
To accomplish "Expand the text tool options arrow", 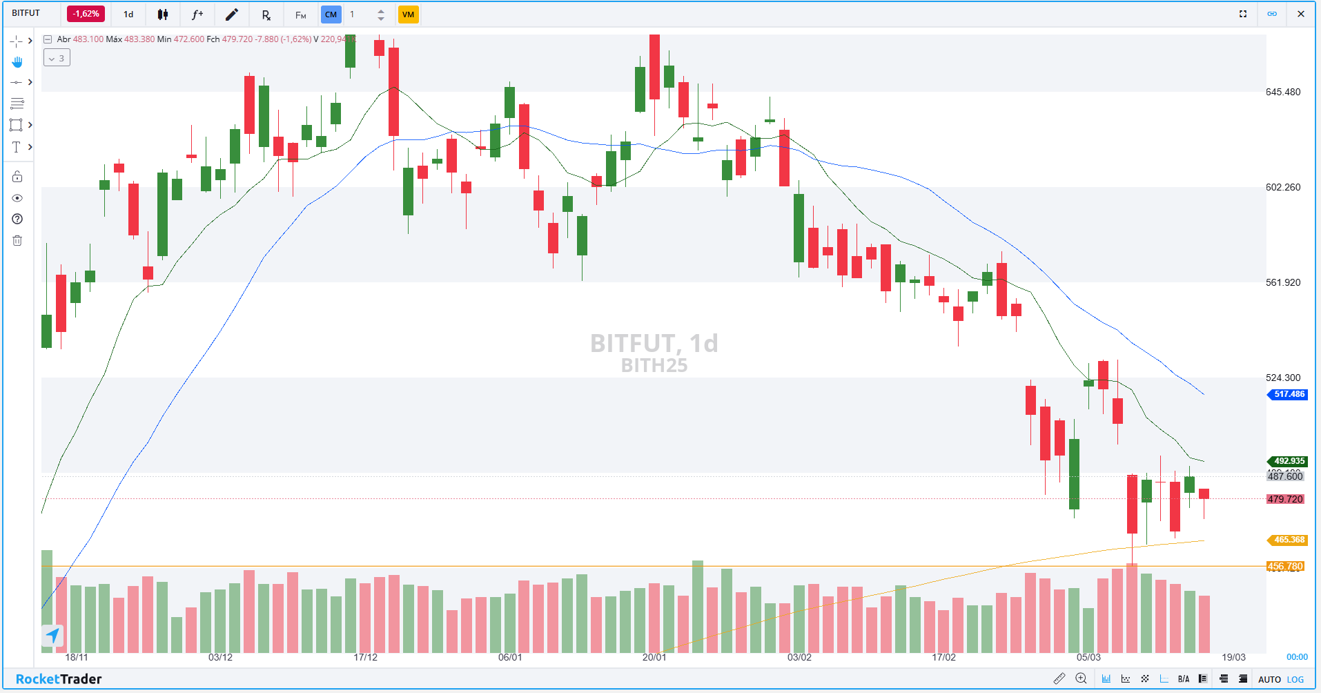I will (30, 147).
